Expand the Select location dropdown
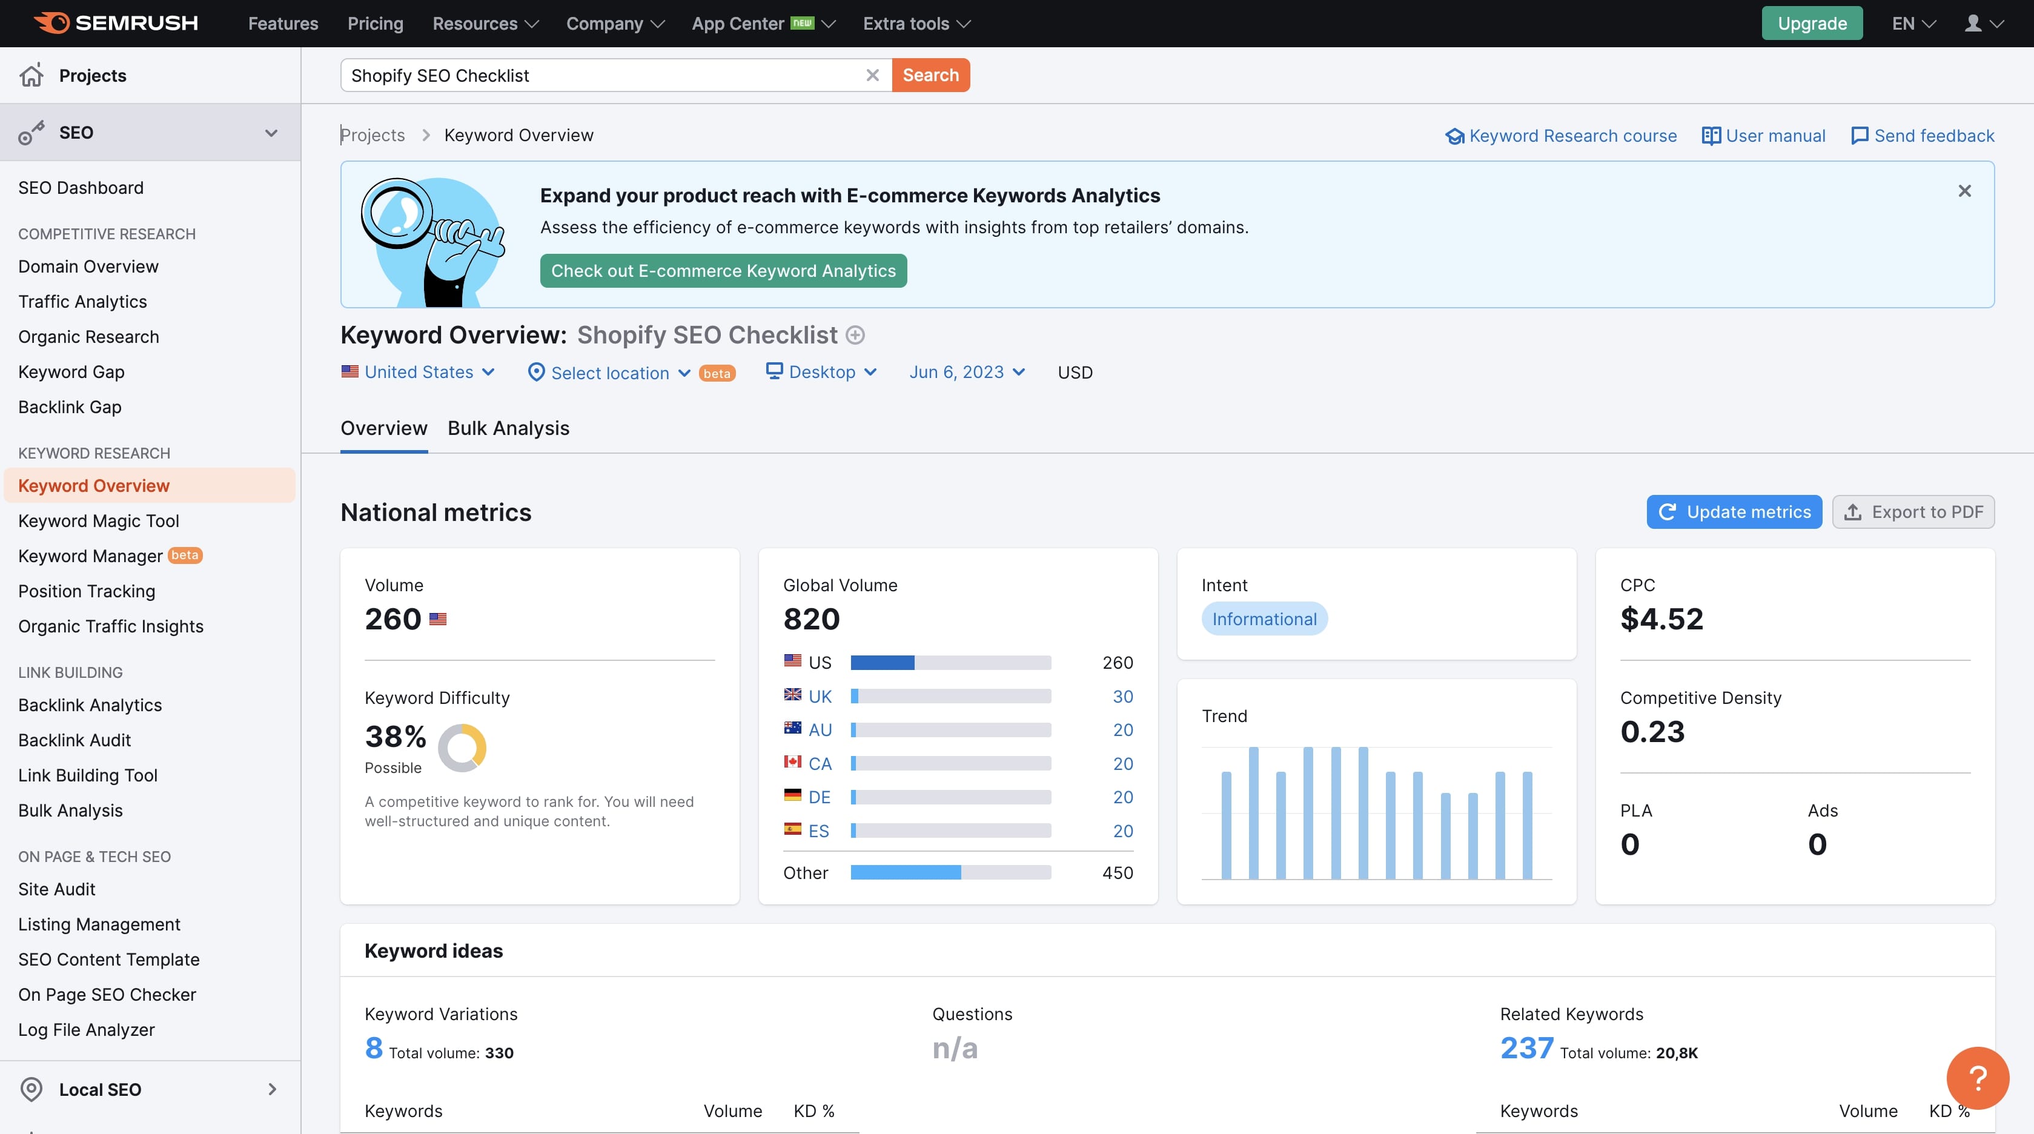Viewport: 2034px width, 1134px height. [609, 373]
